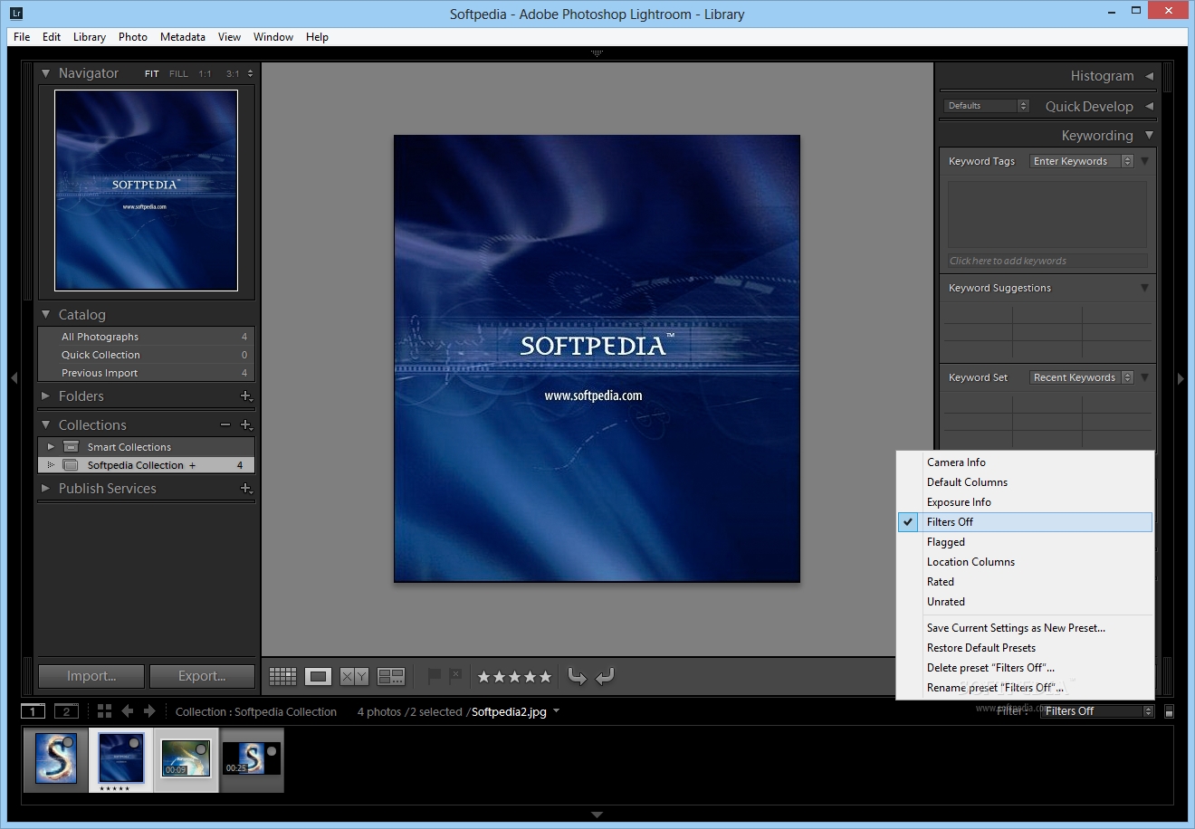Switch to Grid view icon

[x=282, y=676]
